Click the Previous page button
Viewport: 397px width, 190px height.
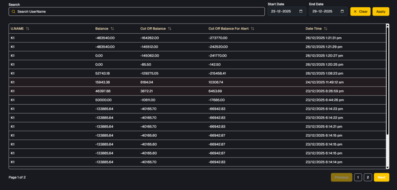[x=341, y=177]
